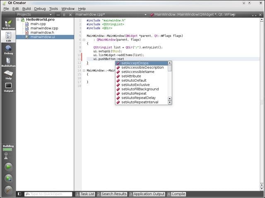Click the build warning triangle icon
This screenshot has width=265, height=198.
click(x=6, y=158)
